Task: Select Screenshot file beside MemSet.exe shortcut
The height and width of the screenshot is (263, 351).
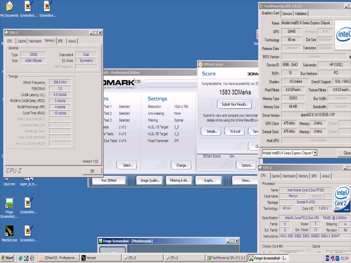Action: click(x=29, y=234)
